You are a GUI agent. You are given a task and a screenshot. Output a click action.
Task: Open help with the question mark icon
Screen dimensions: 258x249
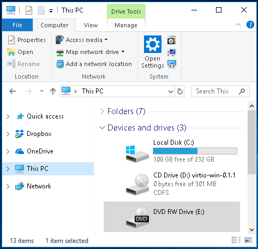tap(250, 25)
